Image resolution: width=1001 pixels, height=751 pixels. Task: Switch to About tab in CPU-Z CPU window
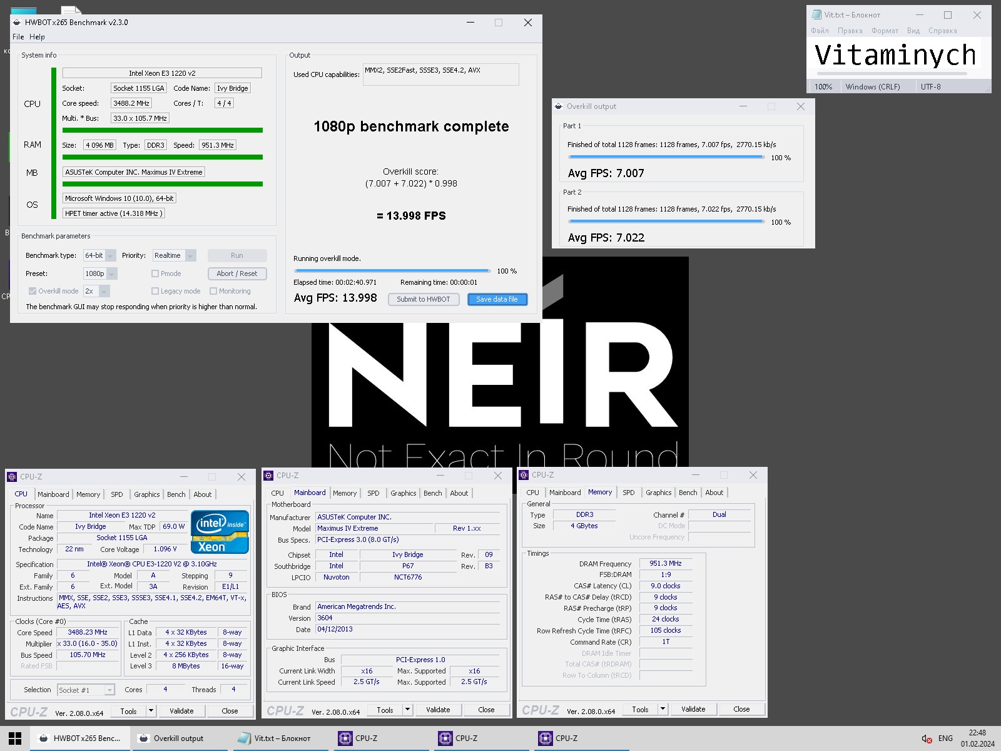(x=202, y=494)
